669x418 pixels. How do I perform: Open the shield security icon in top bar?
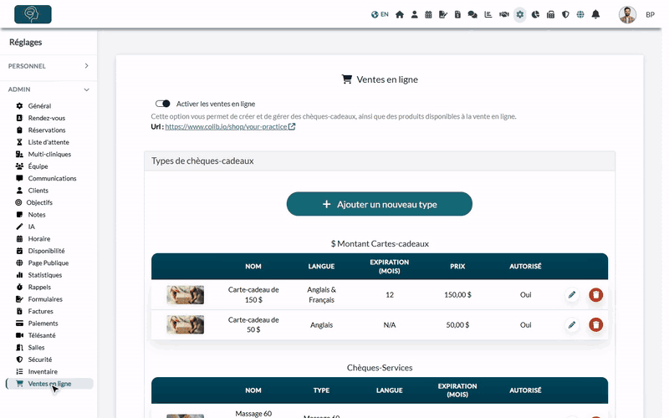[565, 14]
